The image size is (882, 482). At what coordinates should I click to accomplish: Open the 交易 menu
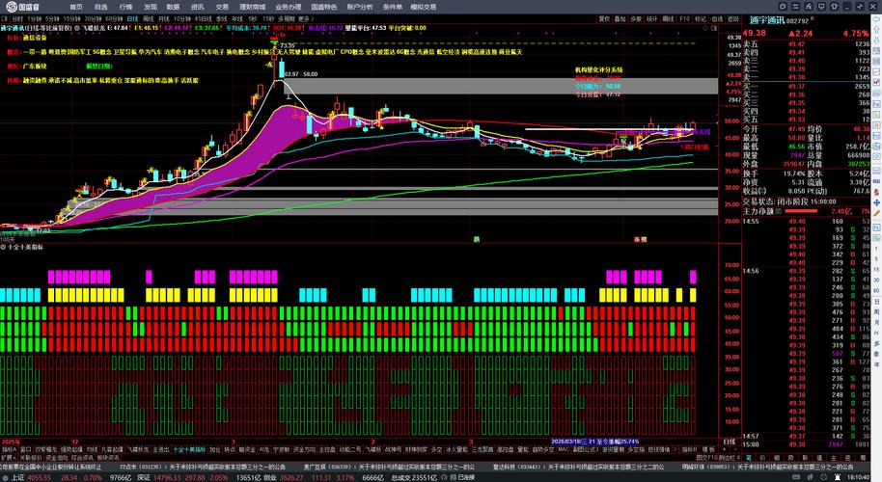point(222,7)
